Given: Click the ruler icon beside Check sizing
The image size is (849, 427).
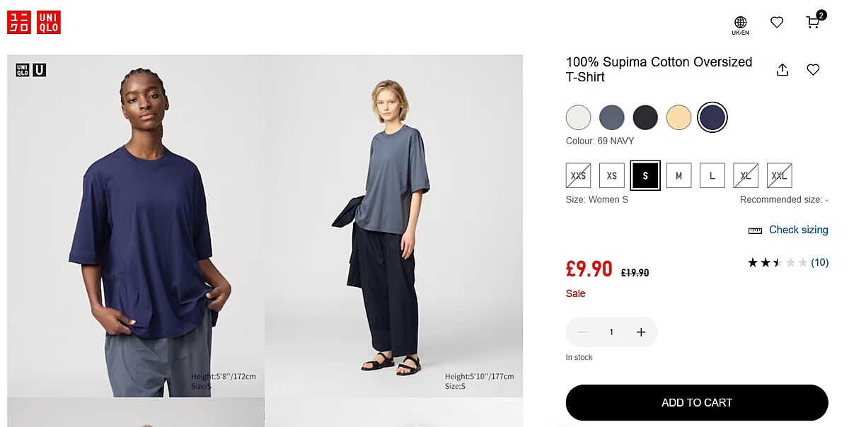Looking at the screenshot, I should [x=755, y=230].
